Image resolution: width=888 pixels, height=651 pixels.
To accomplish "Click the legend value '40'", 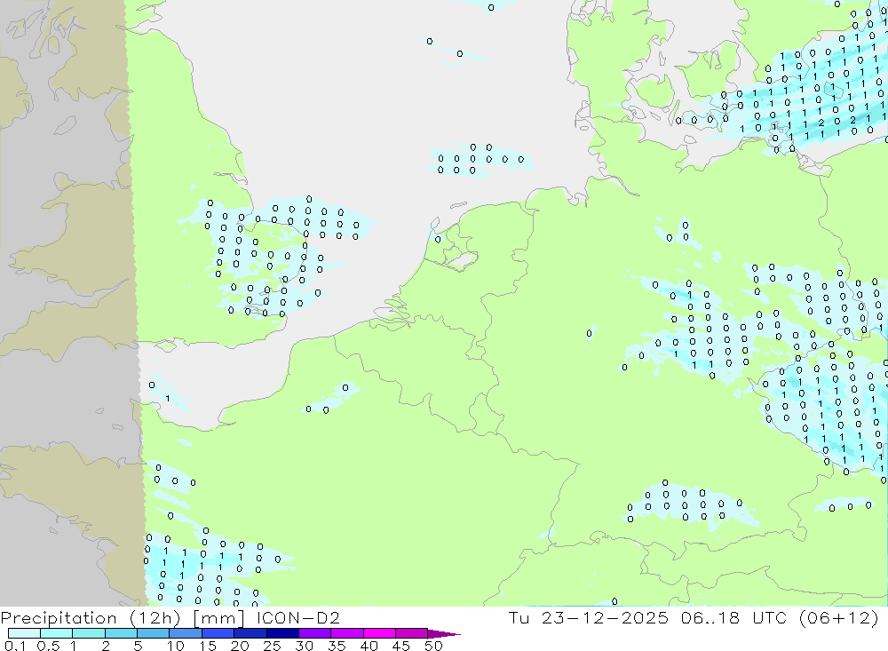I will [x=369, y=646].
